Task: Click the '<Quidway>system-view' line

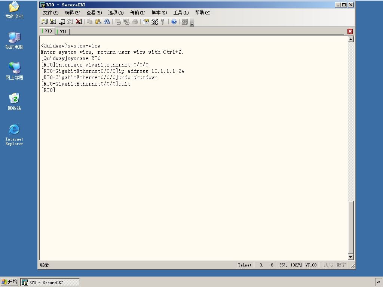Action: [x=71, y=46]
